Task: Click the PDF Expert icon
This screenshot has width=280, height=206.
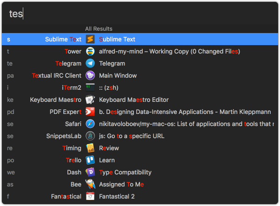Action: click(x=90, y=112)
